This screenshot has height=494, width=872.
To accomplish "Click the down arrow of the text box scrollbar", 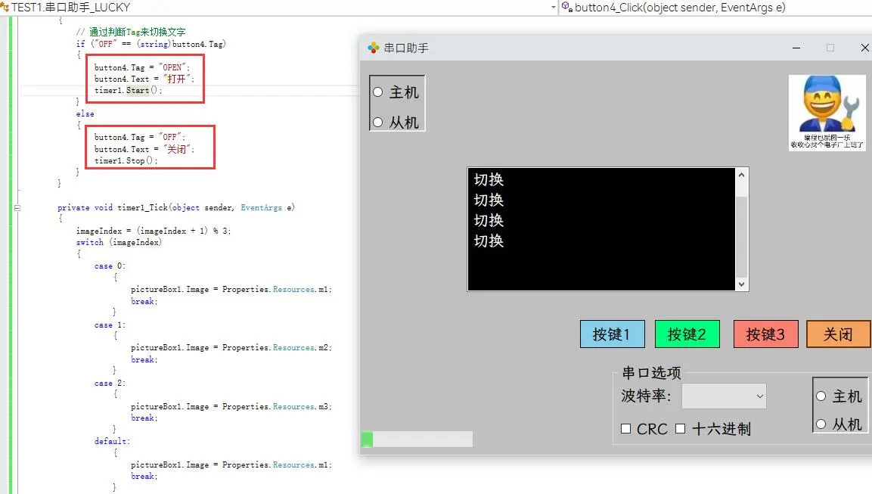I will pos(741,284).
